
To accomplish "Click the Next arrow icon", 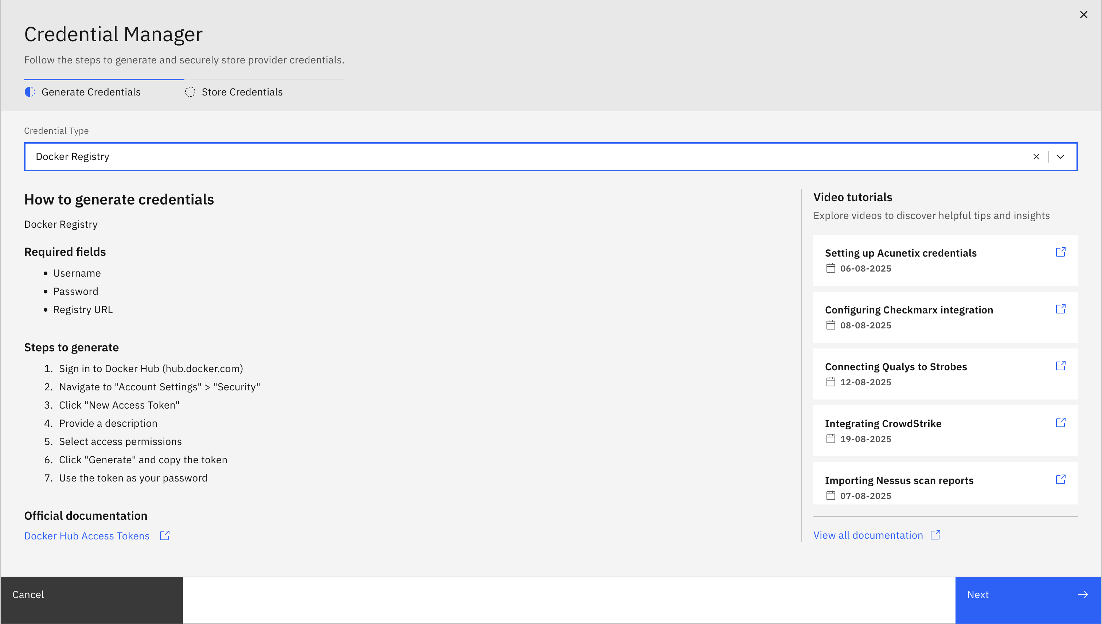I will 1083,594.
